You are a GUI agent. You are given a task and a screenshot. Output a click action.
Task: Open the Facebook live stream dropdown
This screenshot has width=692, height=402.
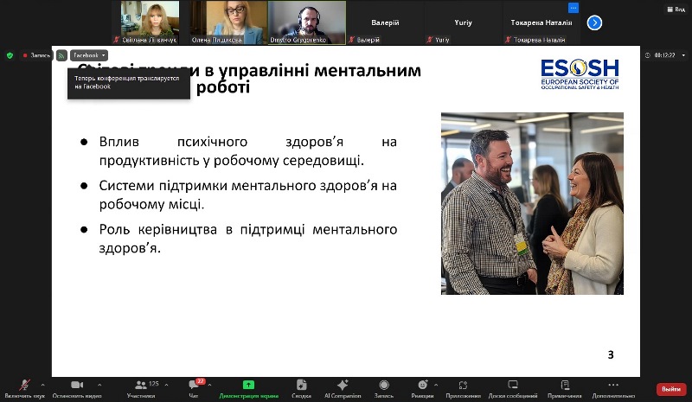(x=89, y=55)
